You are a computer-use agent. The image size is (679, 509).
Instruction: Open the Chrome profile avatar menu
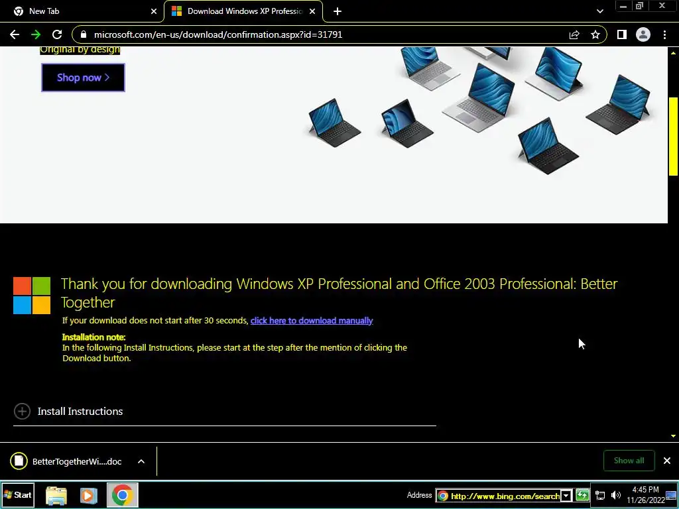(x=643, y=34)
